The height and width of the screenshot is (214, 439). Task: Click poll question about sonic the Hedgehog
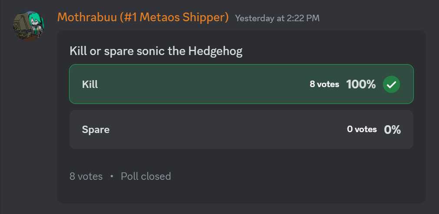[x=156, y=52]
